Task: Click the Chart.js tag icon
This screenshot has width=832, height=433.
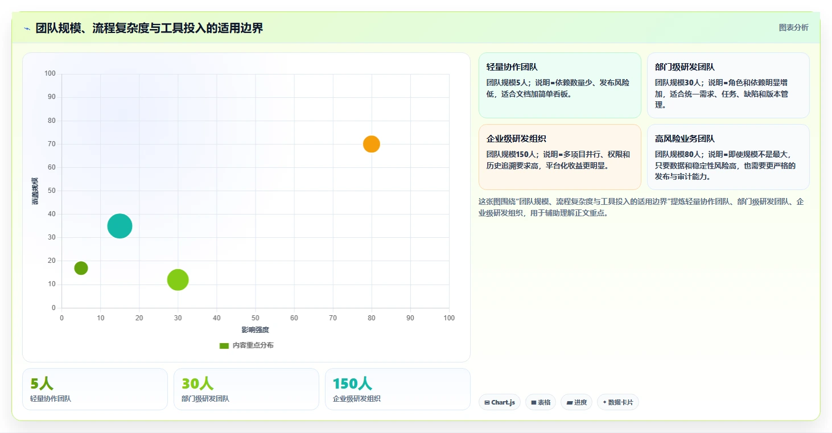Action: [x=487, y=403]
